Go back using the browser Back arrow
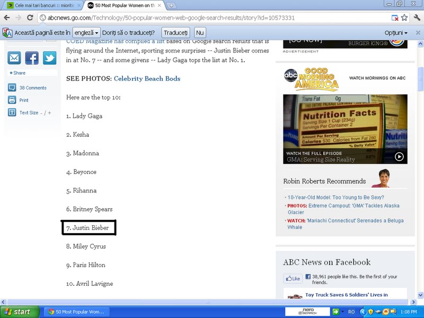Viewport: 424px width, 318px height. coord(7,18)
